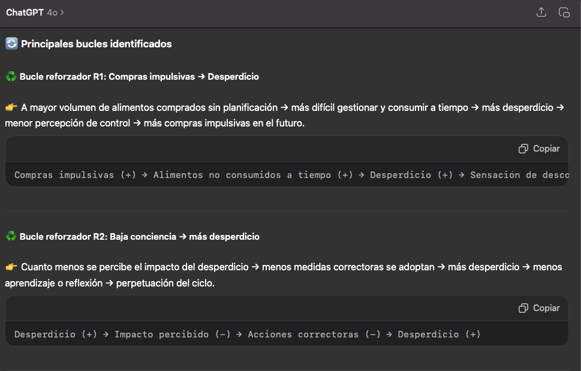This screenshot has height=371, width=581.
Task: Click the copy icon in the R1 code block
Action: point(523,149)
